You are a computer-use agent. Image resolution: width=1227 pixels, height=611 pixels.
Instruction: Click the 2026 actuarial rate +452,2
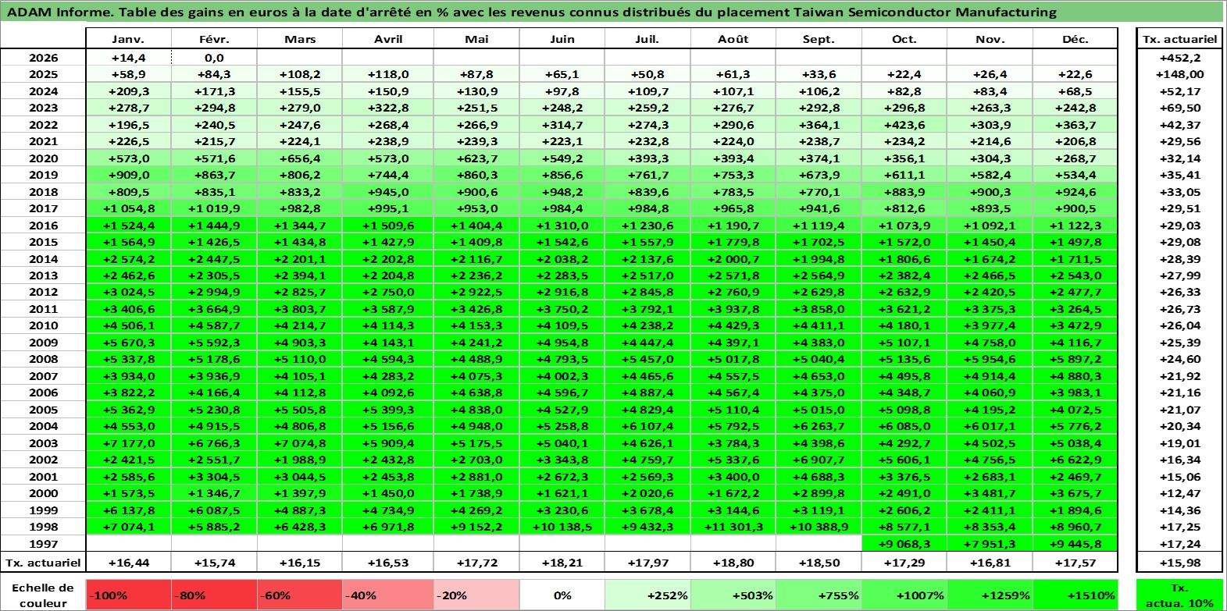(x=1179, y=58)
